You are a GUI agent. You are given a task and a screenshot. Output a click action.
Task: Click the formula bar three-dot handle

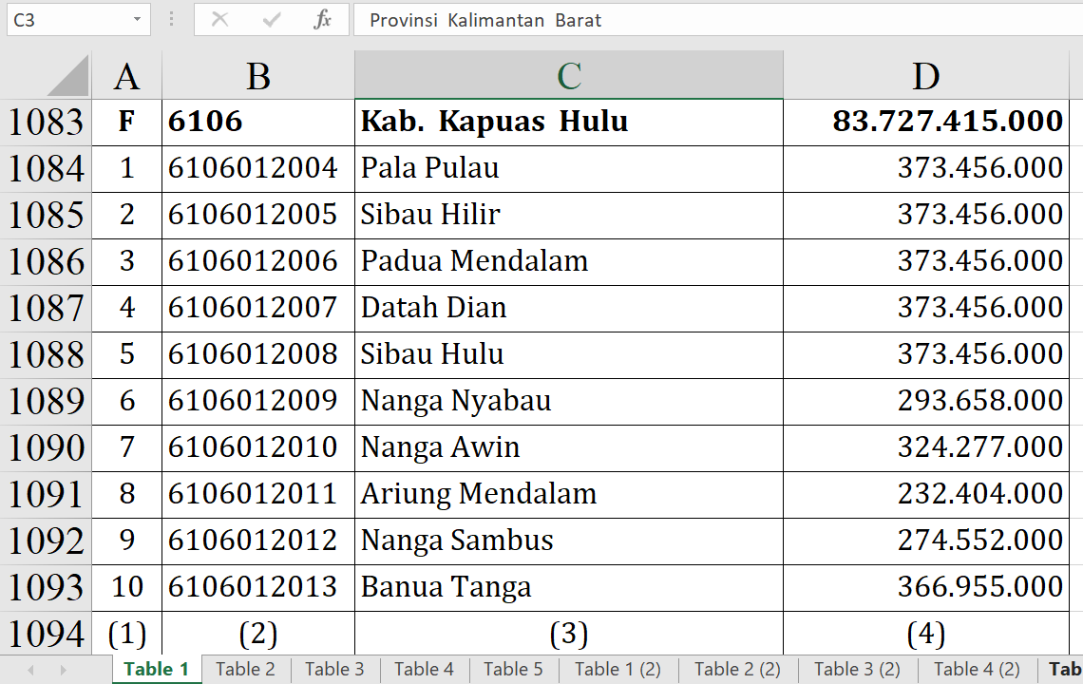171,20
